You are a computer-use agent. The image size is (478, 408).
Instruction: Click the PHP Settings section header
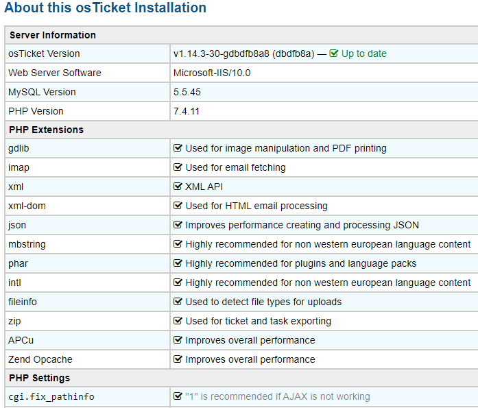(x=39, y=378)
